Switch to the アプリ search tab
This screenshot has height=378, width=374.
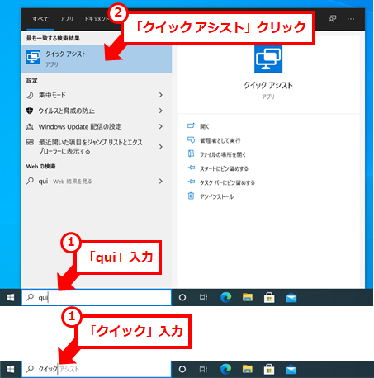pos(67,19)
